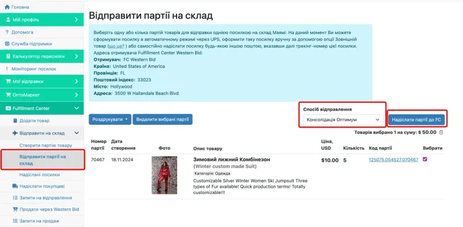The width and height of the screenshot is (463, 227).
Task: Open Моніторинг посилок menu item
Action: 34,69
